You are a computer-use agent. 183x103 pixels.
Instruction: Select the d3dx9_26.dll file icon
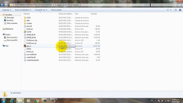coord(25,35)
